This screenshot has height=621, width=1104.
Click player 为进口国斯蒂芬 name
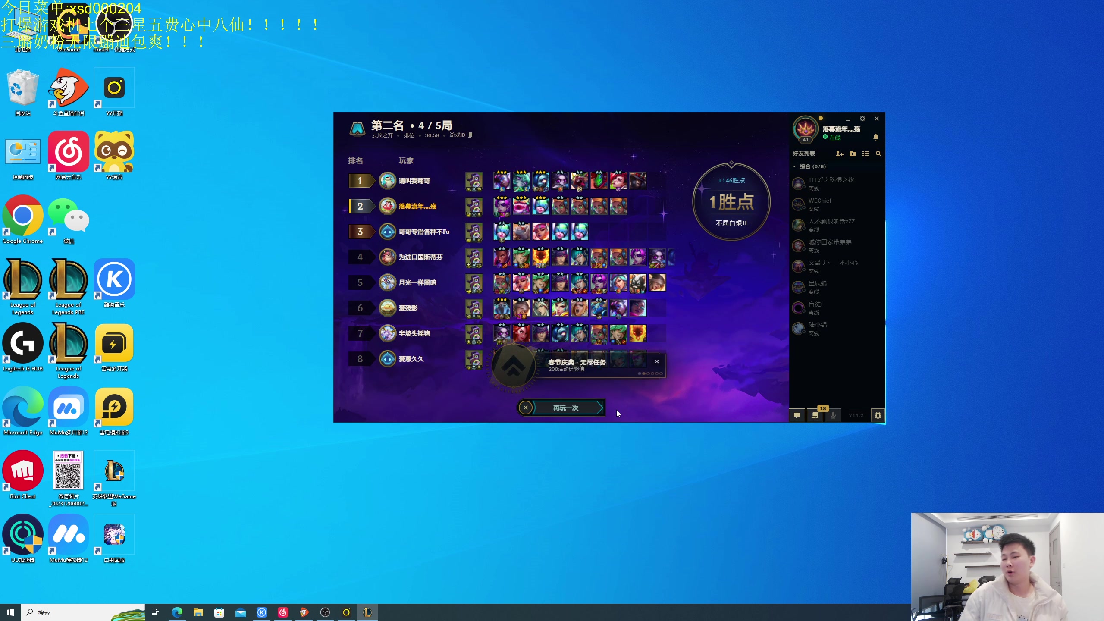tap(420, 257)
